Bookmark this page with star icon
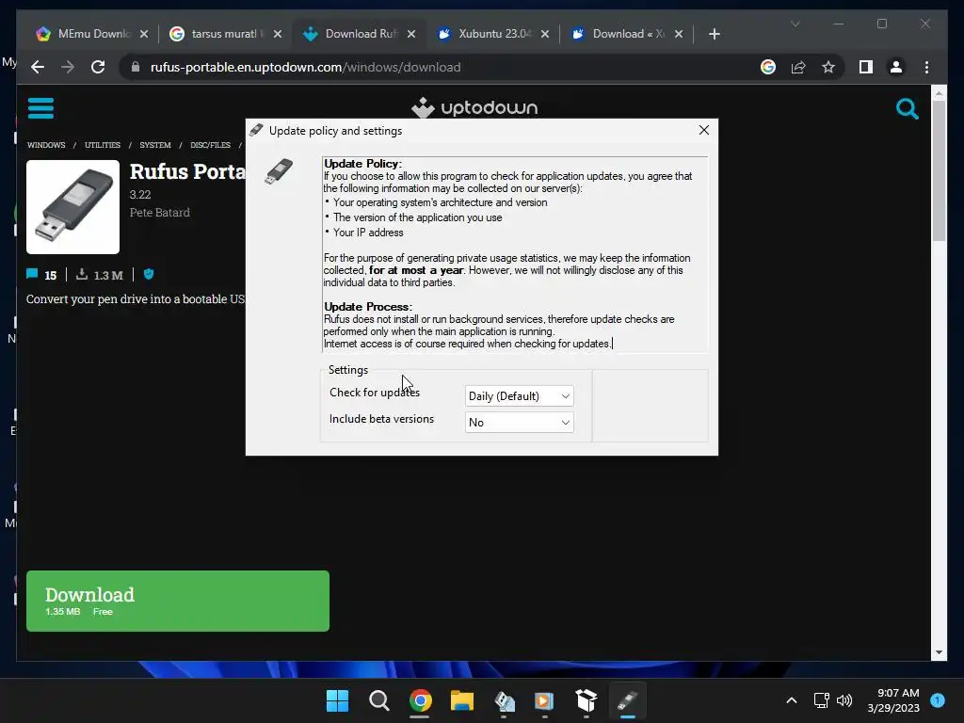Image resolution: width=964 pixels, height=723 pixels. pos(828,67)
